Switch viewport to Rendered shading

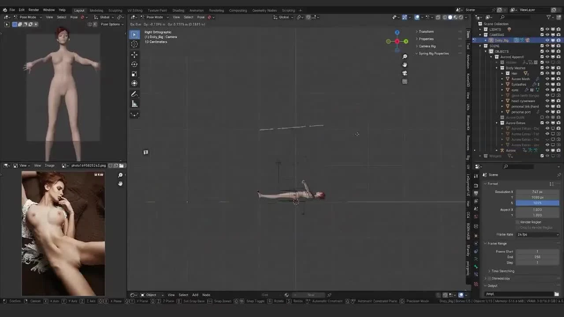point(460,17)
